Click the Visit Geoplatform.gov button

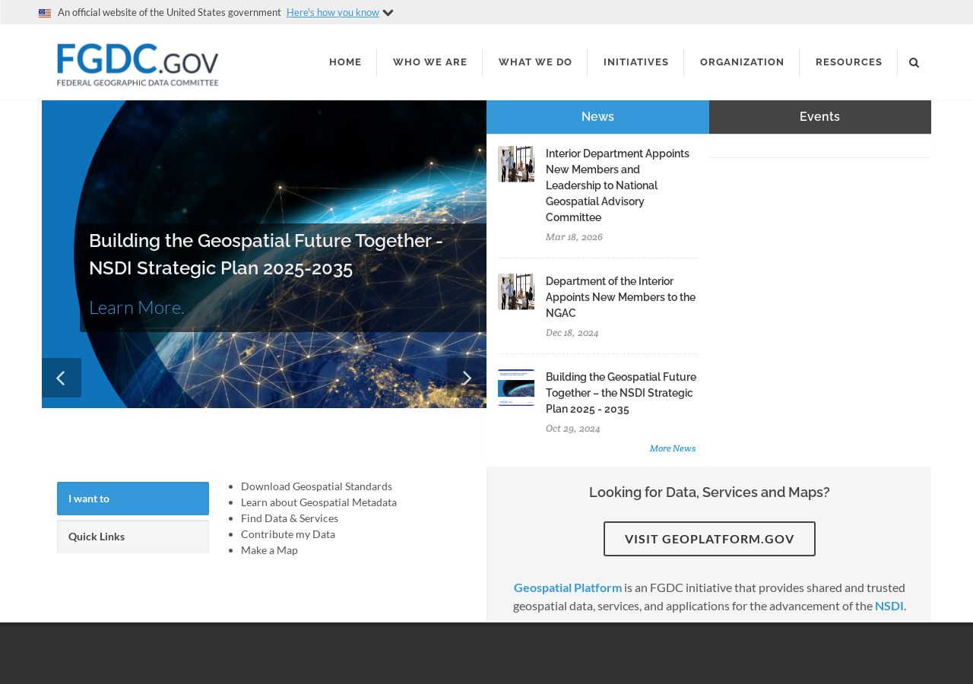tap(709, 539)
